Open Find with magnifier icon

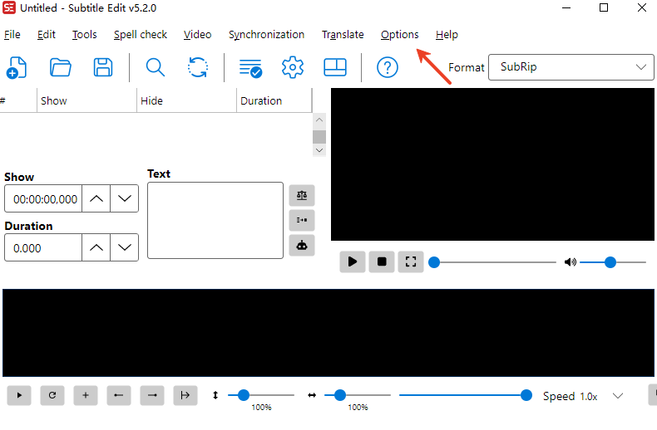(155, 67)
